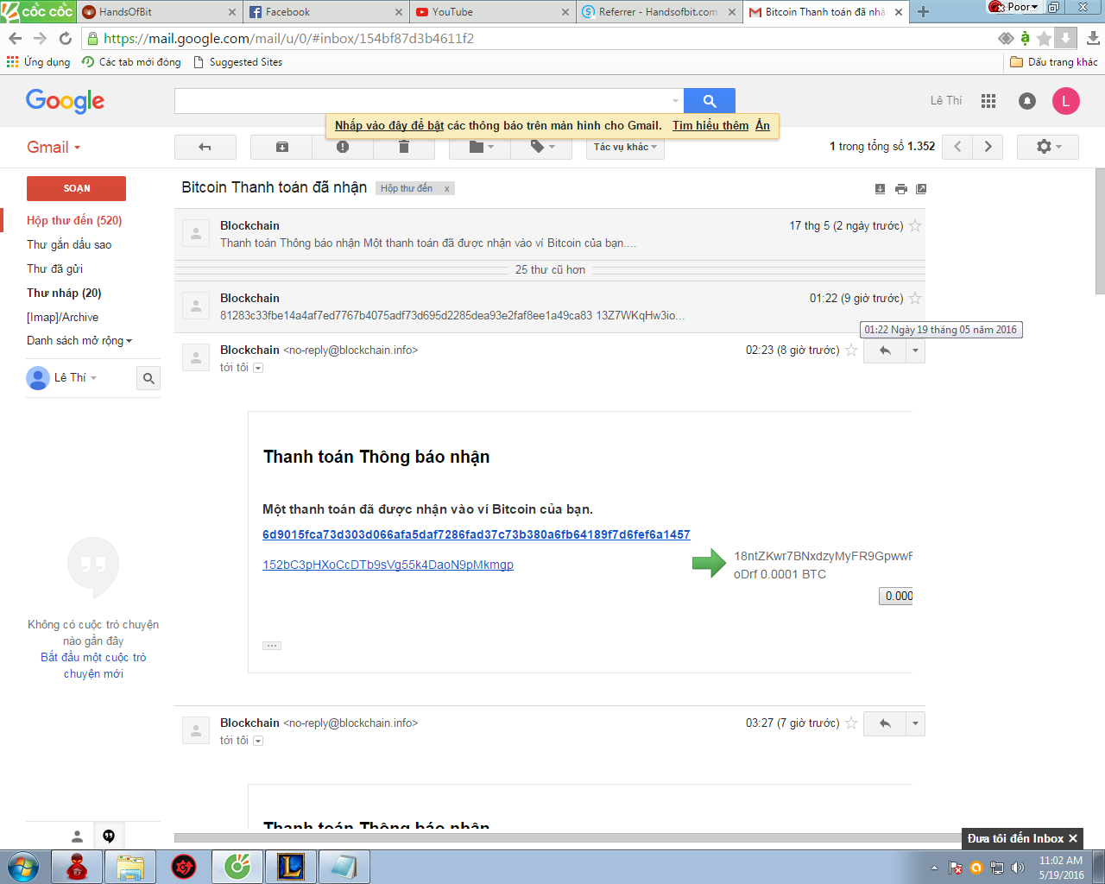
Task: Switch to Referrer - Handsofbit.com tab
Action: (659, 12)
